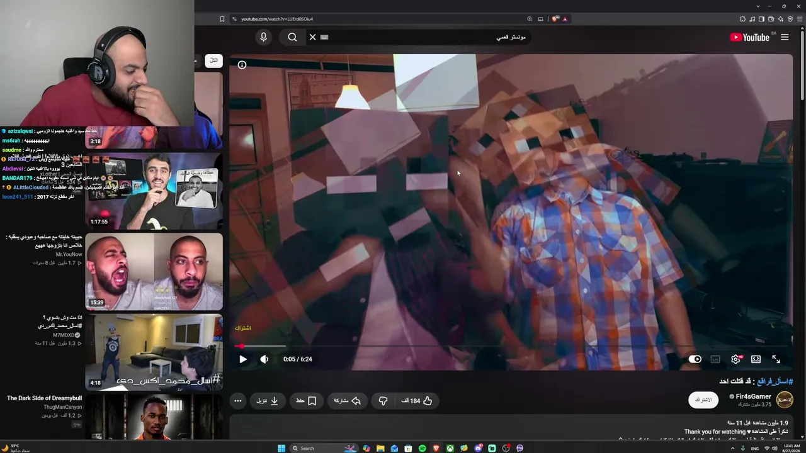This screenshot has width=806, height=453.
Task: Open the on-screen keyboard in search
Action: click(x=324, y=37)
